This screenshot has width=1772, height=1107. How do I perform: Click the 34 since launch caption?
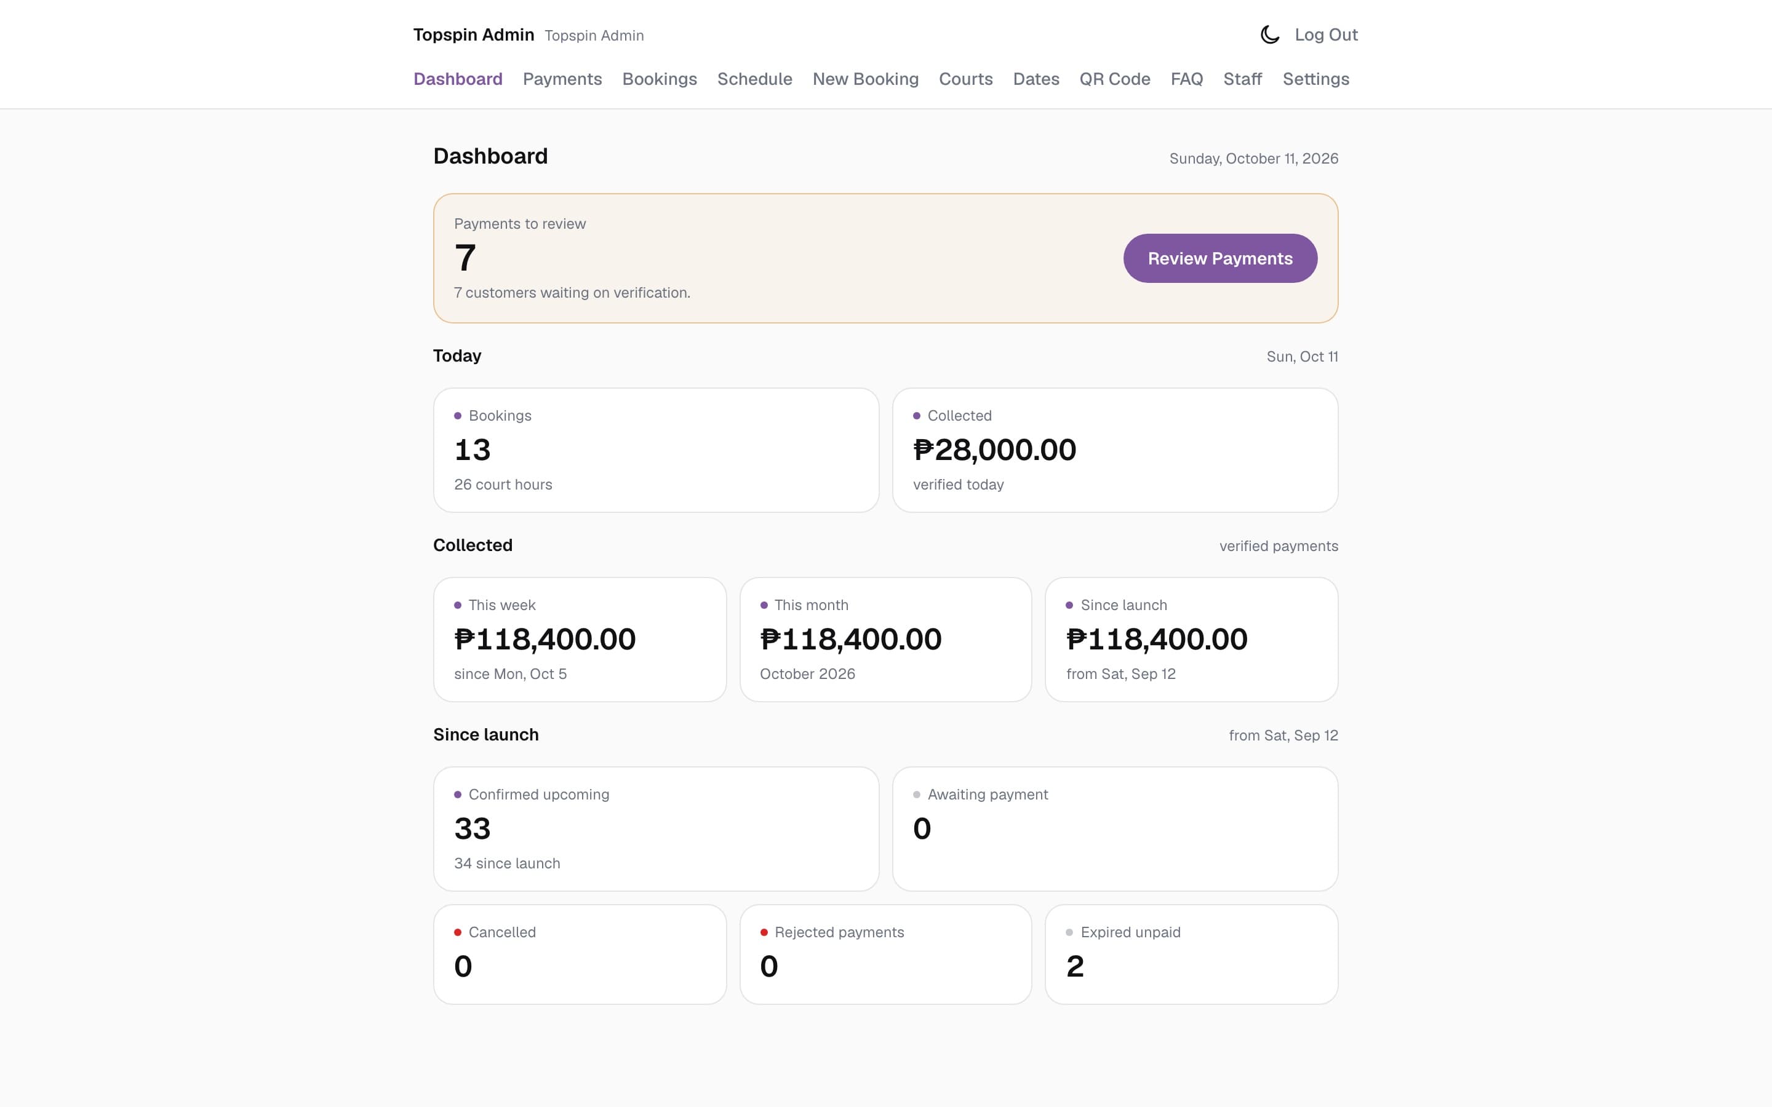[x=507, y=863]
